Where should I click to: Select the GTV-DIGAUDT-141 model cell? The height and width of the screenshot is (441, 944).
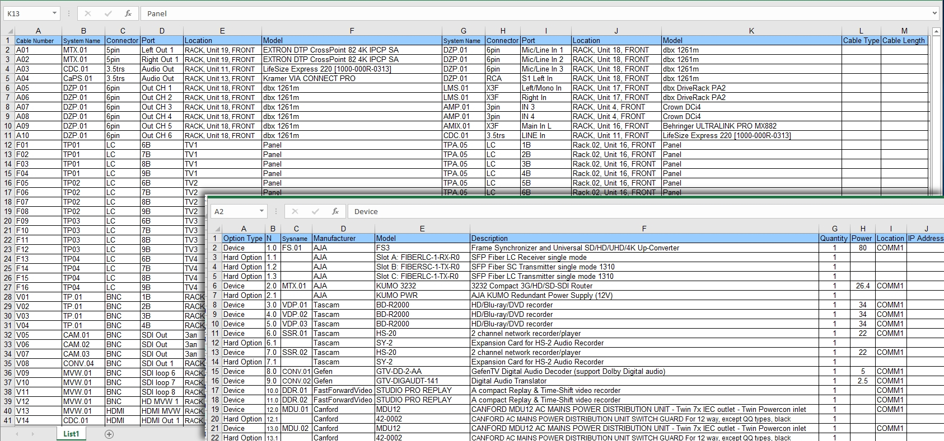(422, 381)
